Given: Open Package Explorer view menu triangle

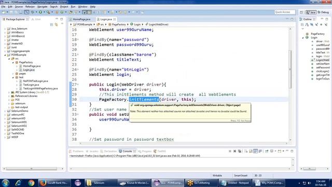Looking at the screenshot, I should pyautogui.click(x=62, y=24).
